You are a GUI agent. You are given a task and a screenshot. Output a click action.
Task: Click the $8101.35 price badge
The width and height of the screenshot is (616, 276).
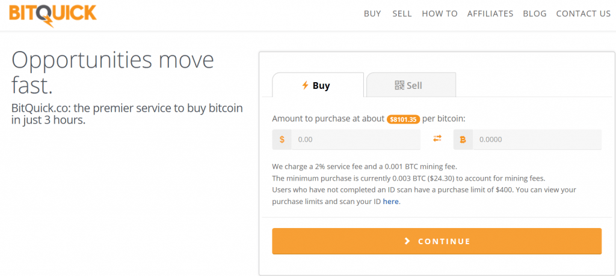pyautogui.click(x=404, y=119)
